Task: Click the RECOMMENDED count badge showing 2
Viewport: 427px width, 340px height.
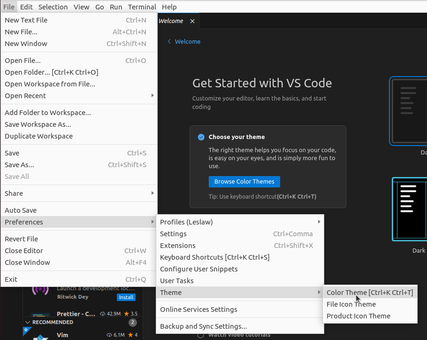Action: click(x=133, y=322)
